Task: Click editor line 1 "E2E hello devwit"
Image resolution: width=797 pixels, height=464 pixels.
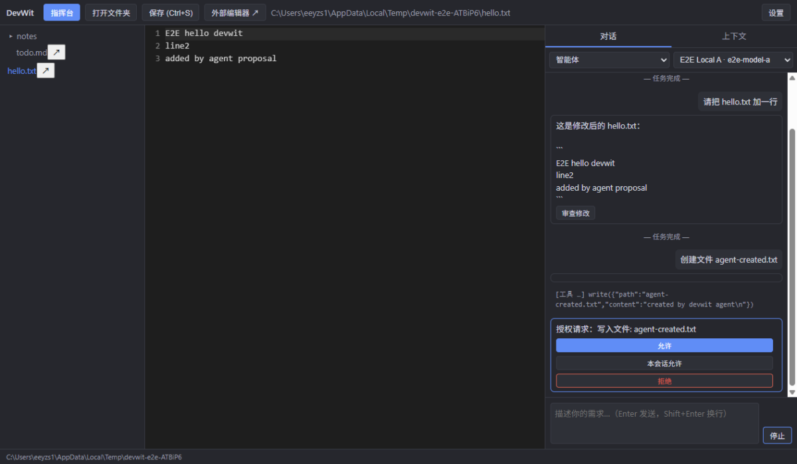Action: coord(204,33)
